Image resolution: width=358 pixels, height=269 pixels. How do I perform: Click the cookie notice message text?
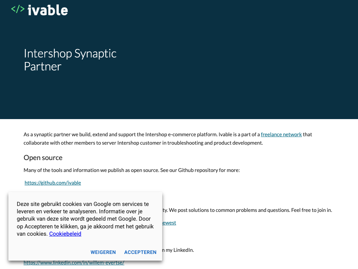(85, 219)
